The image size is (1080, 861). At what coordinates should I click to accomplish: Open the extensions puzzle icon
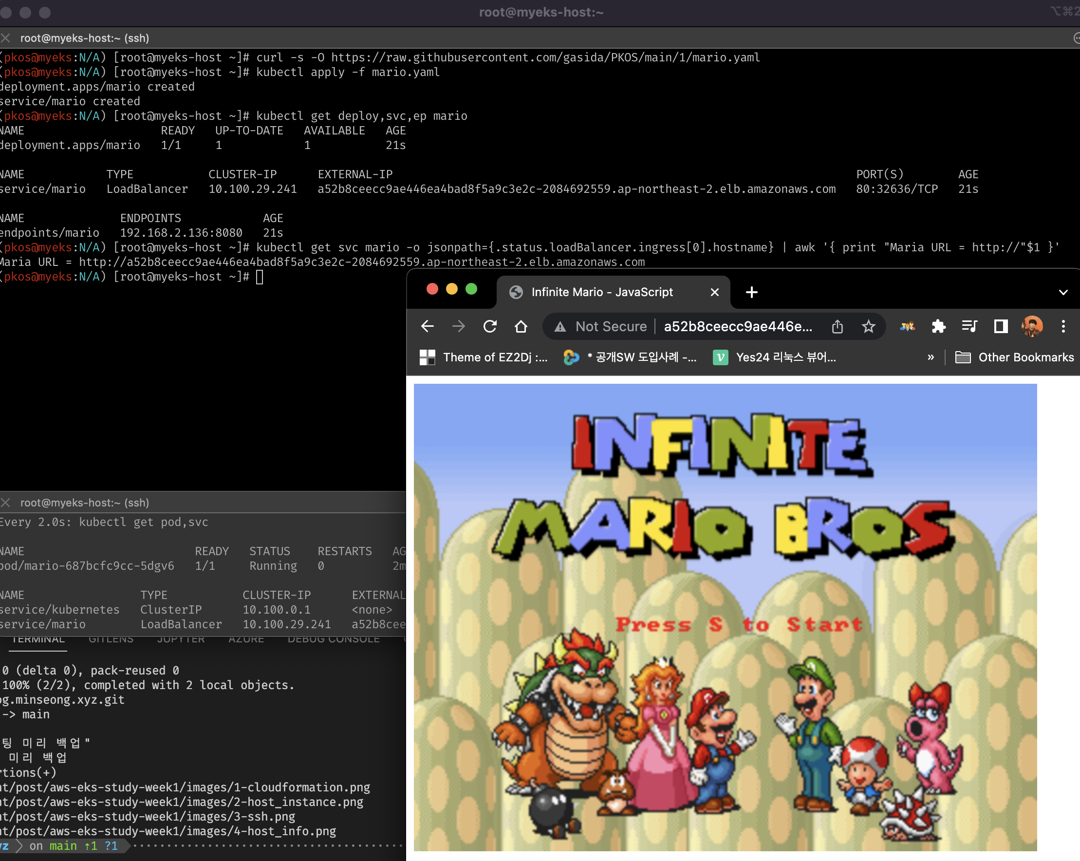(x=938, y=327)
